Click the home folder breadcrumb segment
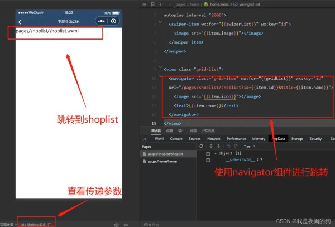Viewport: 335px width, 227px height. [x=194, y=4]
